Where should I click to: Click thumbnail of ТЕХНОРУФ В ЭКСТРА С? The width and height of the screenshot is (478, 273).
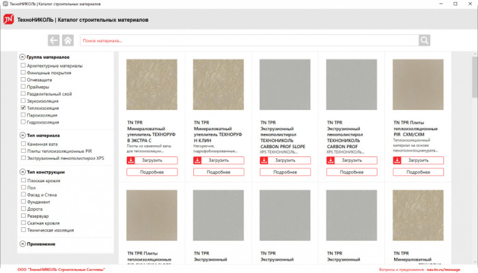(152, 85)
